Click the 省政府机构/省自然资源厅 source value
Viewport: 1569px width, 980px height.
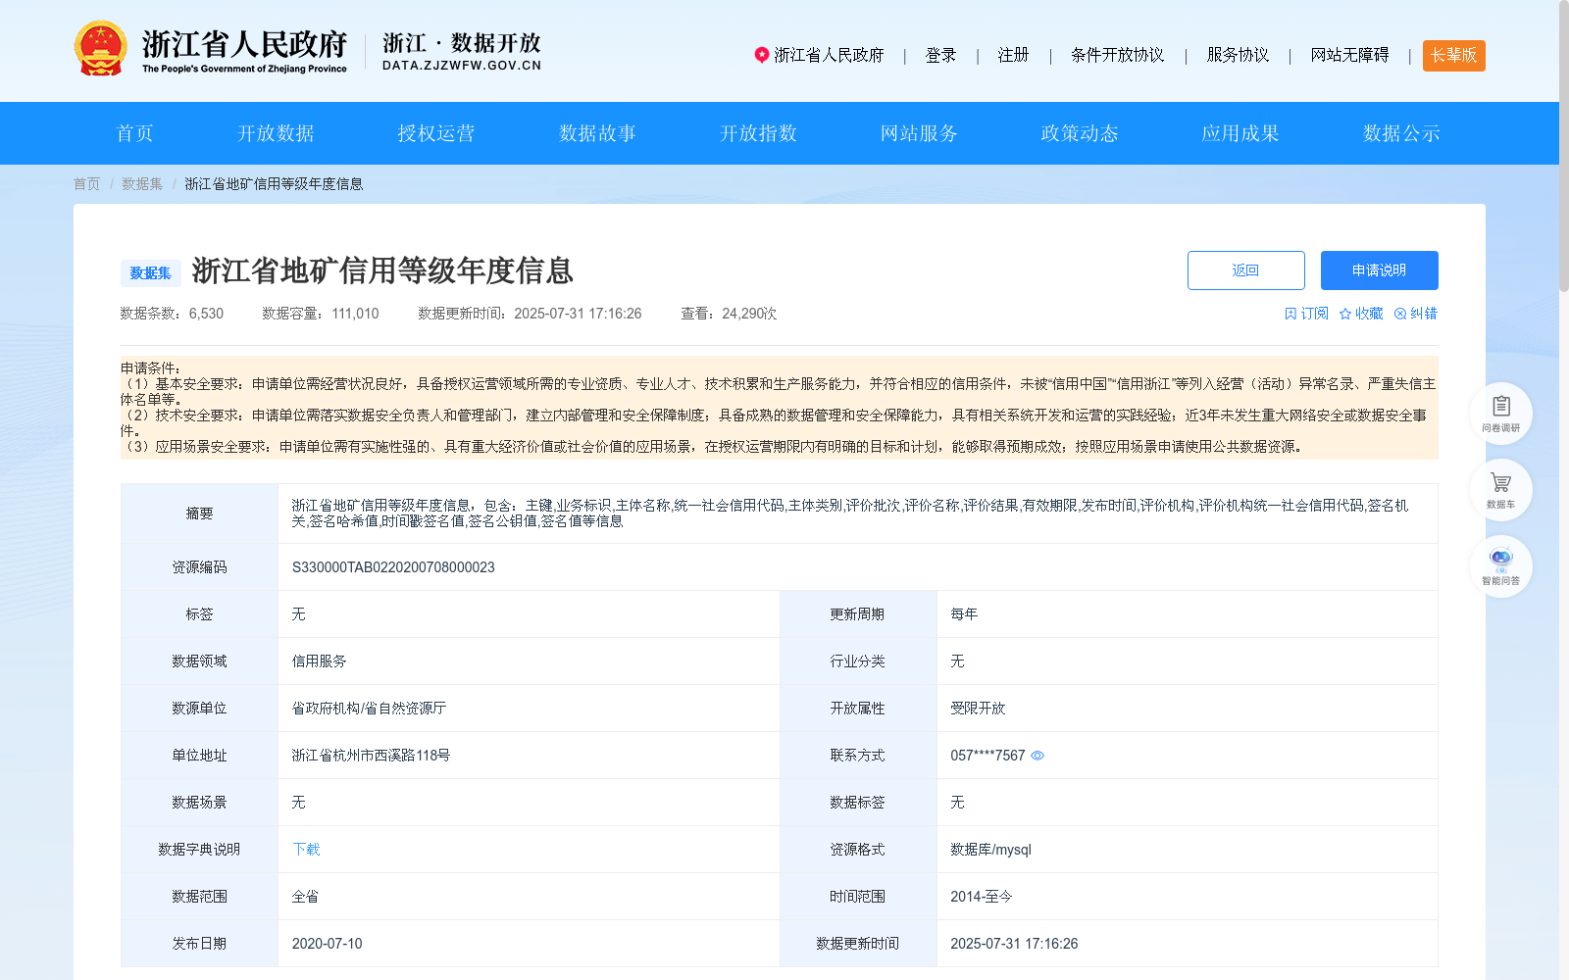point(369,709)
